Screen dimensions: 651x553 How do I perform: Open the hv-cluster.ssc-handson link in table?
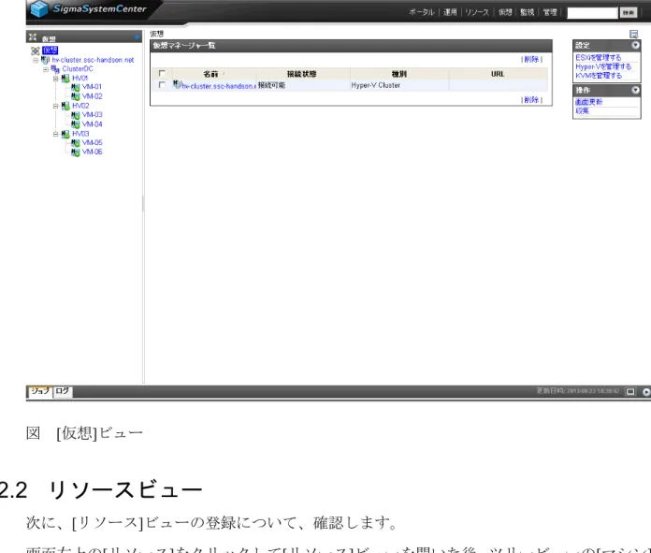click(218, 85)
